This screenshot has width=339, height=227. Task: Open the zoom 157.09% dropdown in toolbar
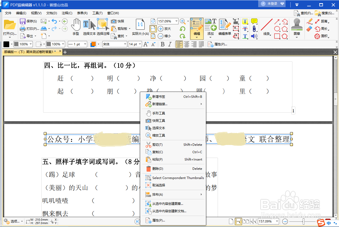(x=176, y=21)
